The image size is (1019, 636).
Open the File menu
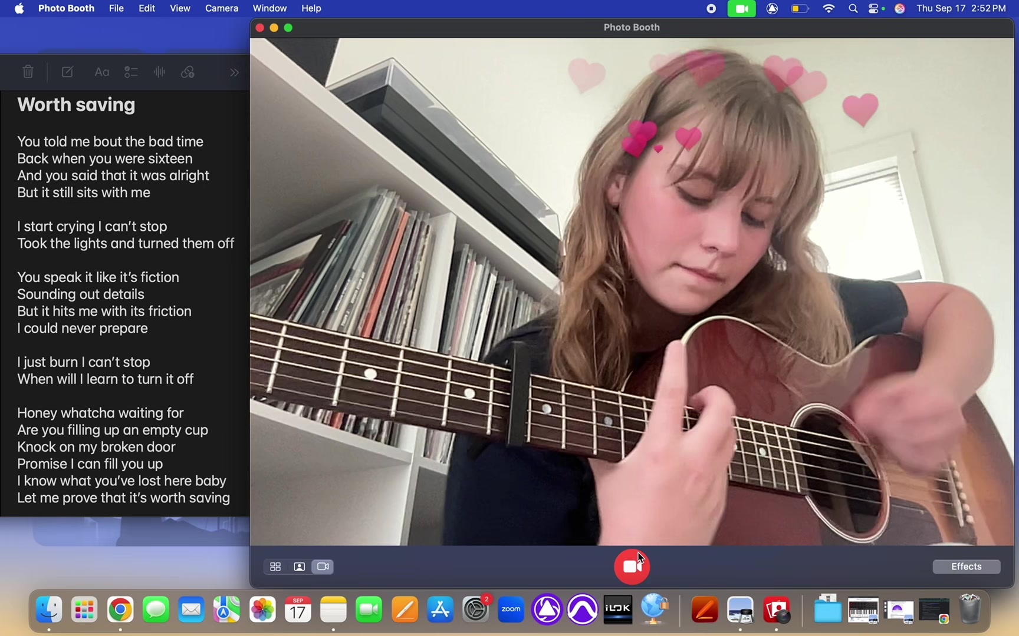point(116,8)
